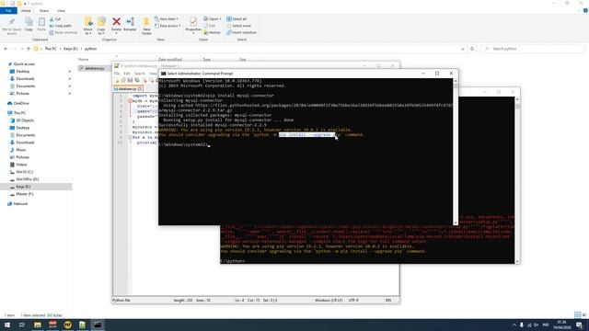Select Win10 (C:) drive
The height and width of the screenshot is (331, 589).
tap(25, 172)
